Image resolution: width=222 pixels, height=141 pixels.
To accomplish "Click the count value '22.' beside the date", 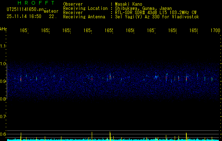I will coord(53,17).
